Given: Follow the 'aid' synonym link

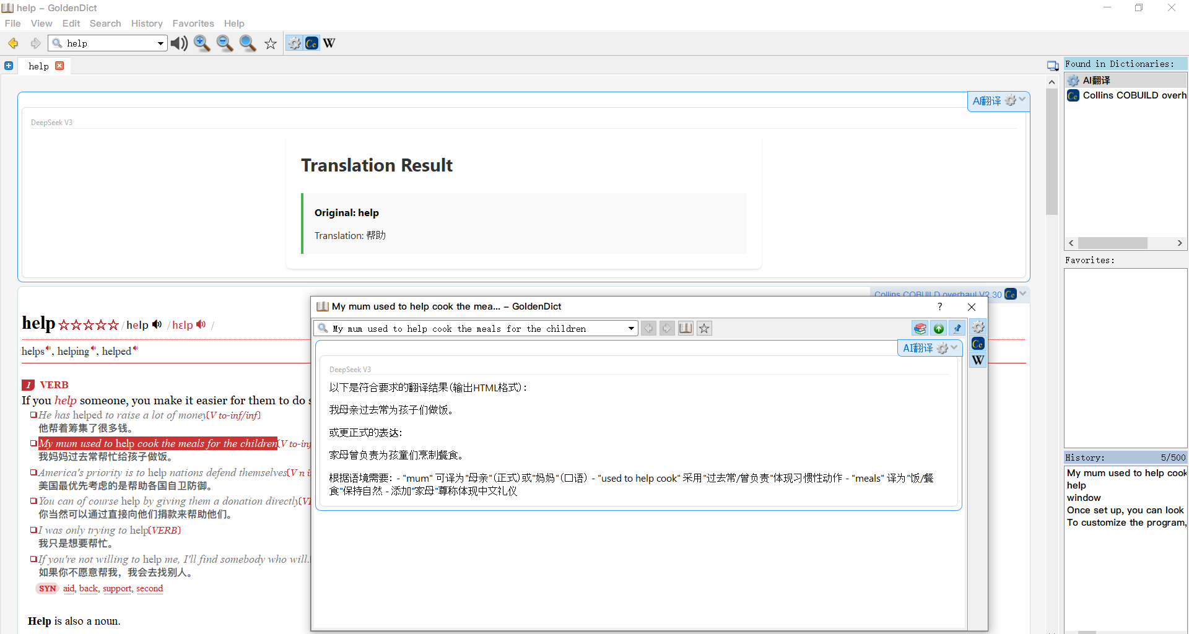Looking at the screenshot, I should 68,589.
